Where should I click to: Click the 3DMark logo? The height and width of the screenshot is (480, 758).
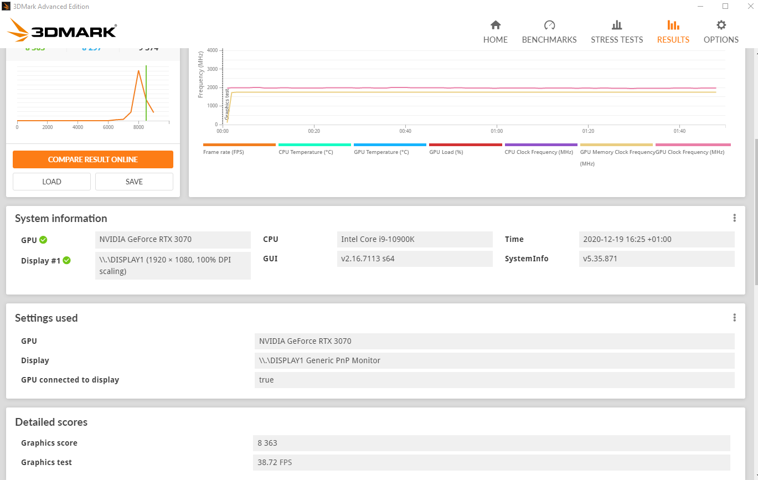tap(62, 30)
